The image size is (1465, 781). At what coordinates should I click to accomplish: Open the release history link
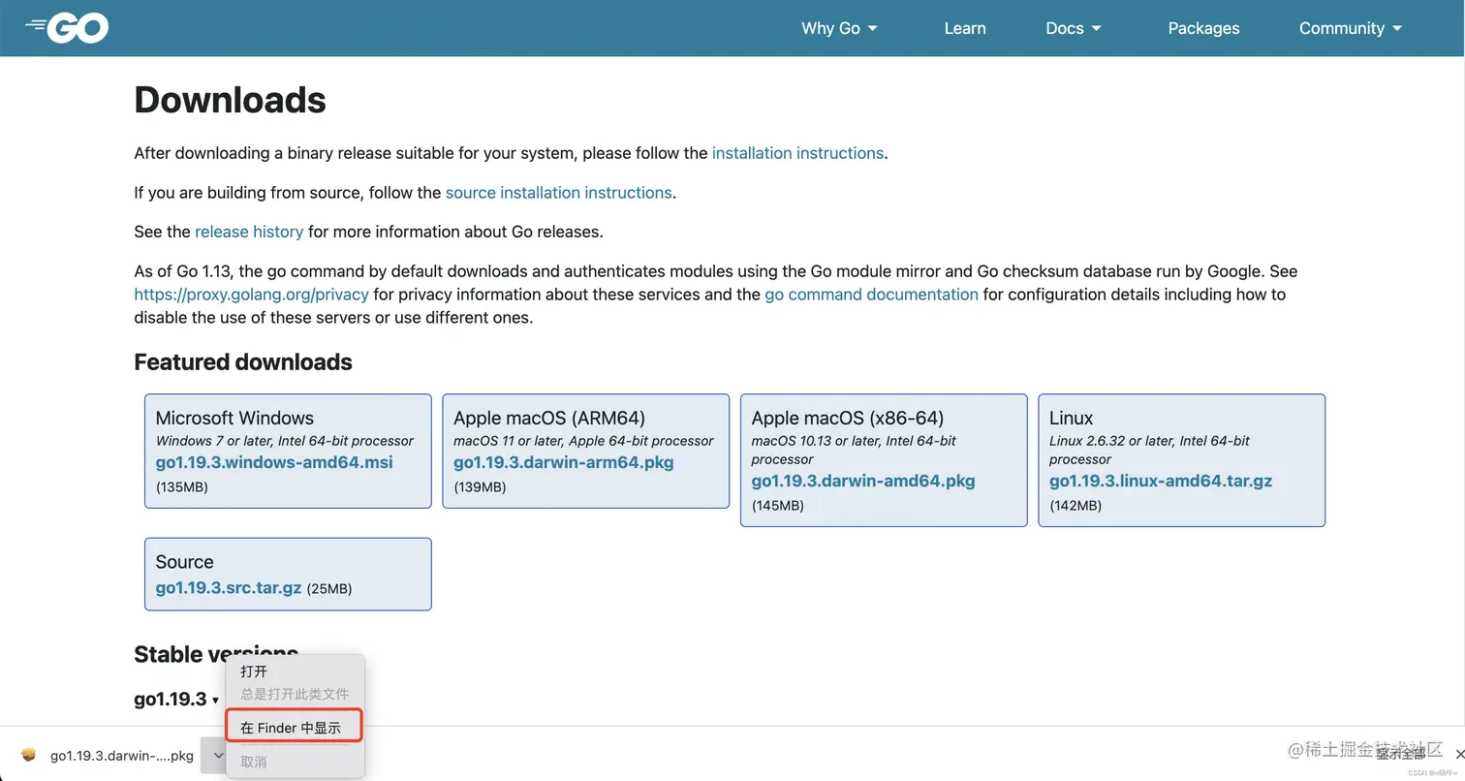coord(249,232)
